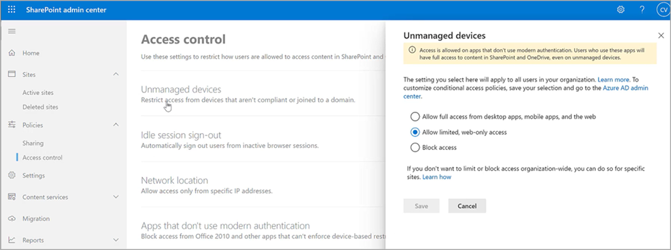Image resolution: width=671 pixels, height=250 pixels.
Task: Follow the Learn more link
Action: click(x=614, y=79)
